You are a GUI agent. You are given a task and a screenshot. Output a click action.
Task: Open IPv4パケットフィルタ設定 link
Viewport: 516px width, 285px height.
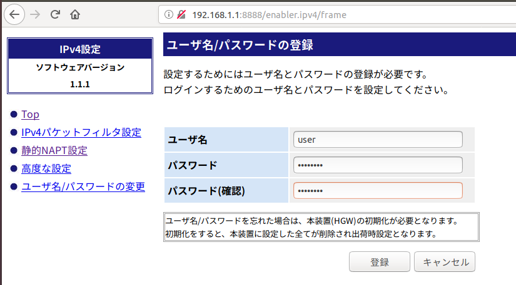[x=81, y=132]
